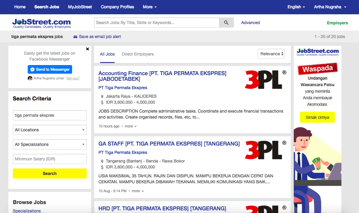Click the location pin icon for Jakarta Raya - KALIDERES
Image resolution: width=359 pixels, height=213 pixels.
102,96
